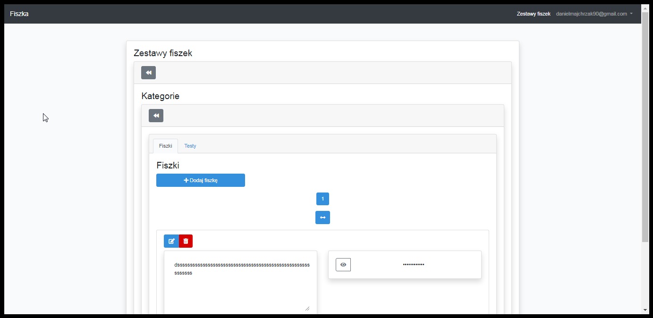Image resolution: width=653 pixels, height=318 pixels.
Task: Reveal the hidden answer with the eye icon
Action: (x=343, y=265)
